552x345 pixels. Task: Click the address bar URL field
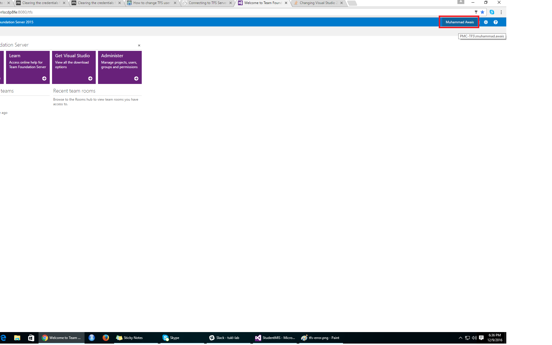pos(230,12)
